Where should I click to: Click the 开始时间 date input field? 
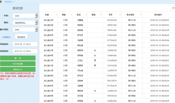click(25, 44)
